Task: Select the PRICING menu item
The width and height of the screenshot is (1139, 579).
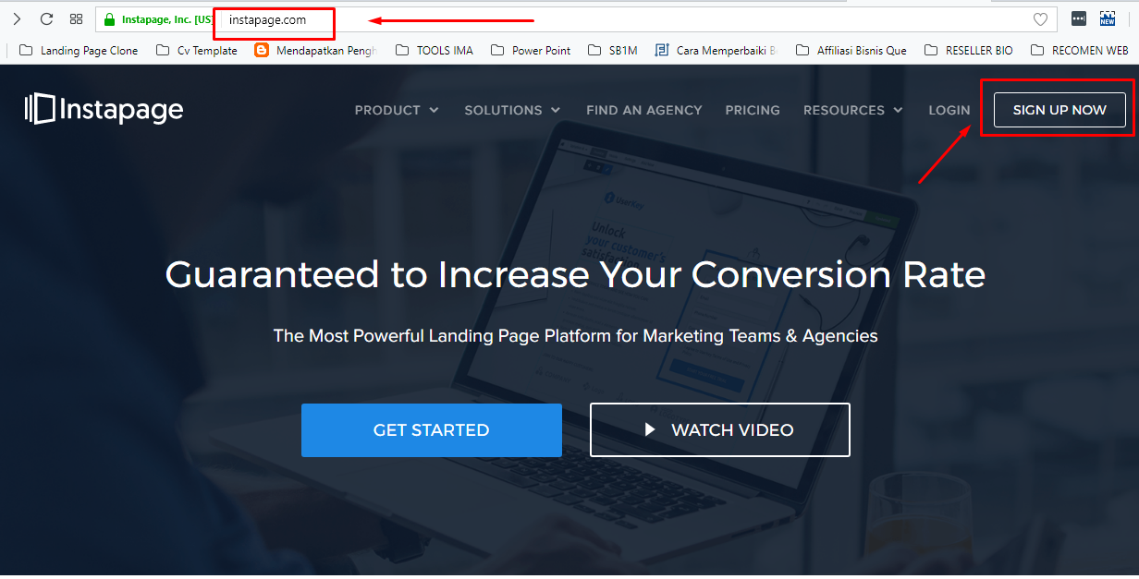Action: click(x=753, y=110)
